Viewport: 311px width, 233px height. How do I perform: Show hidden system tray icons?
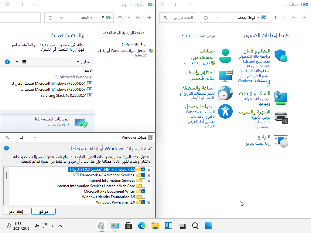[60, 226]
